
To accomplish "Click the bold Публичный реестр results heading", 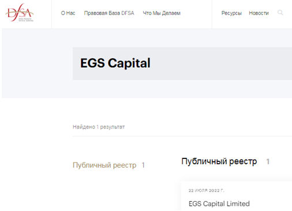I will pos(219,161).
